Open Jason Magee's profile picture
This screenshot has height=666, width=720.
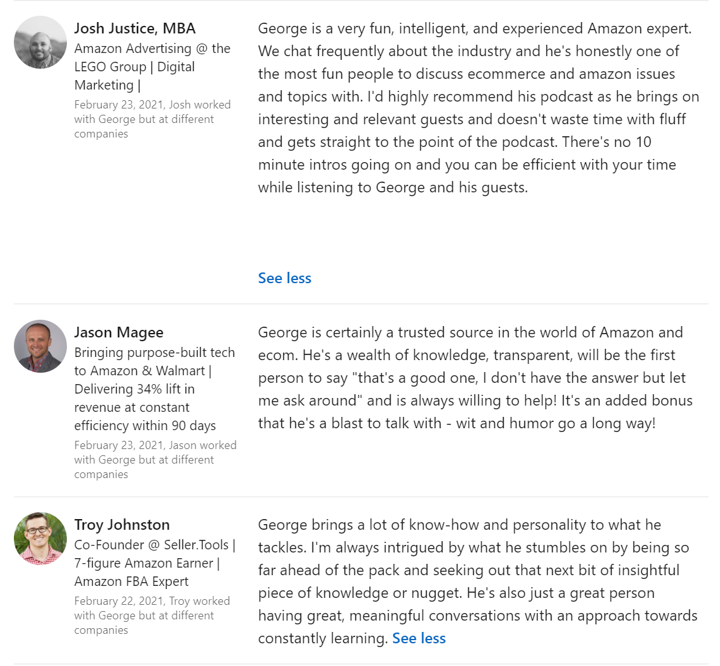click(x=40, y=346)
